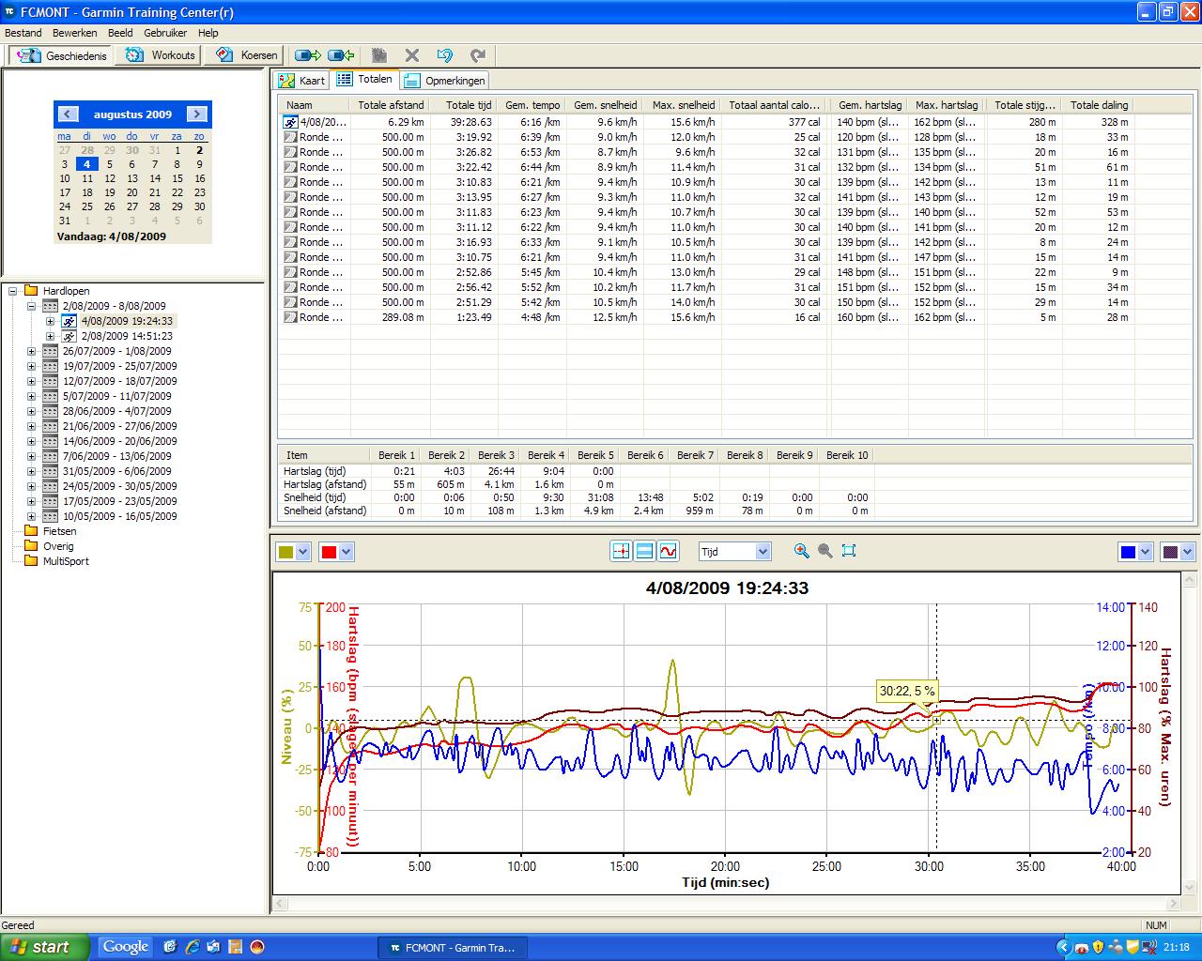Click the zoom-to-fit chart icon
Image resolution: width=1202 pixels, height=961 pixels.
849,551
